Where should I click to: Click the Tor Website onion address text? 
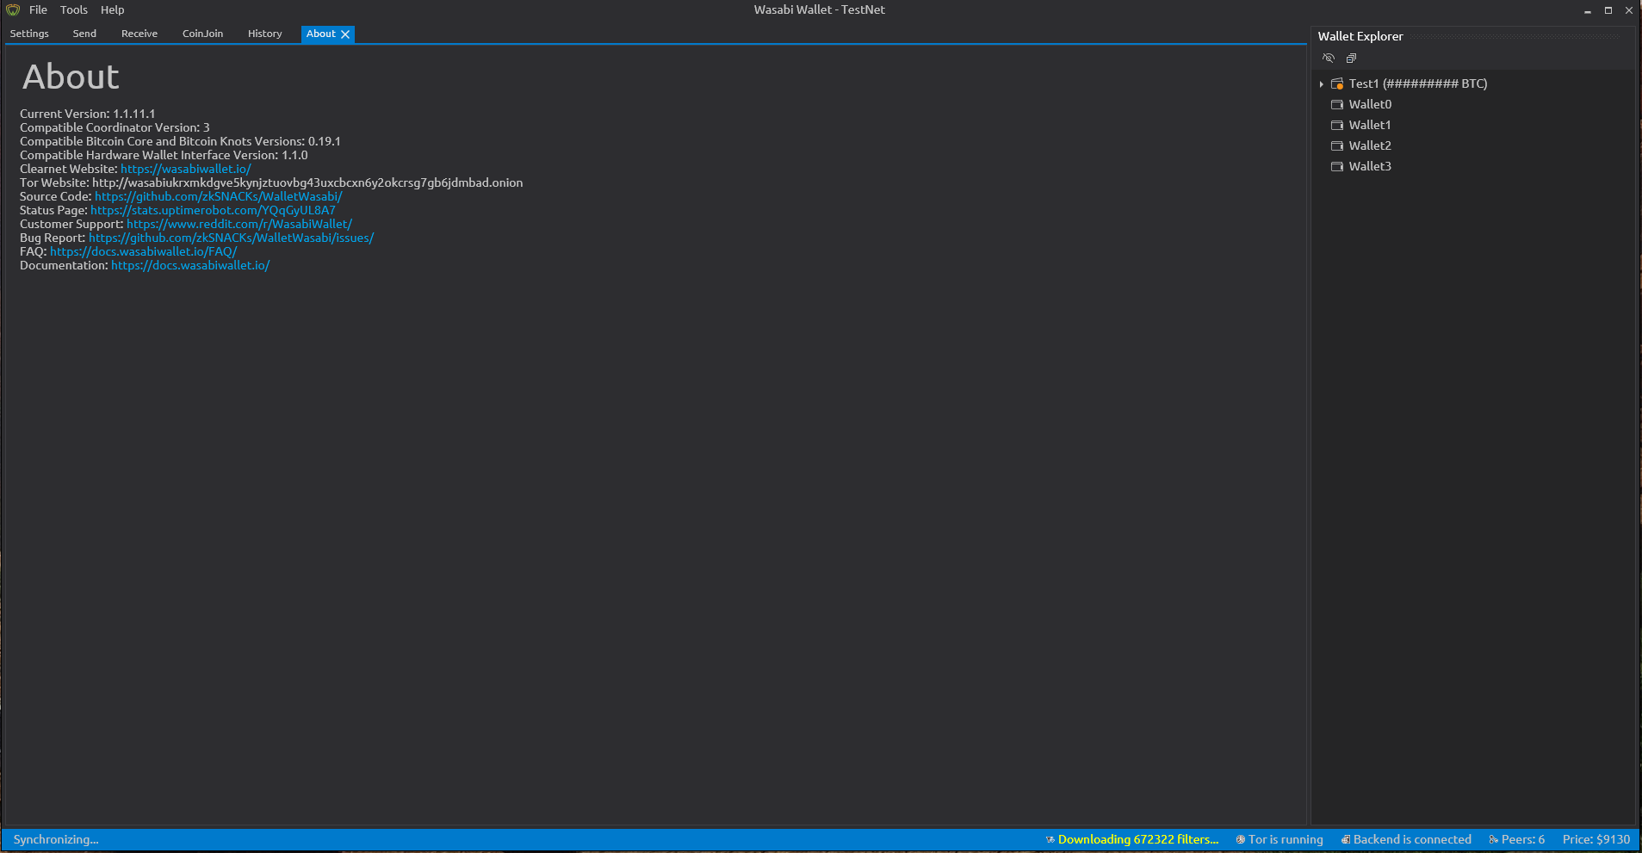pyautogui.click(x=307, y=182)
